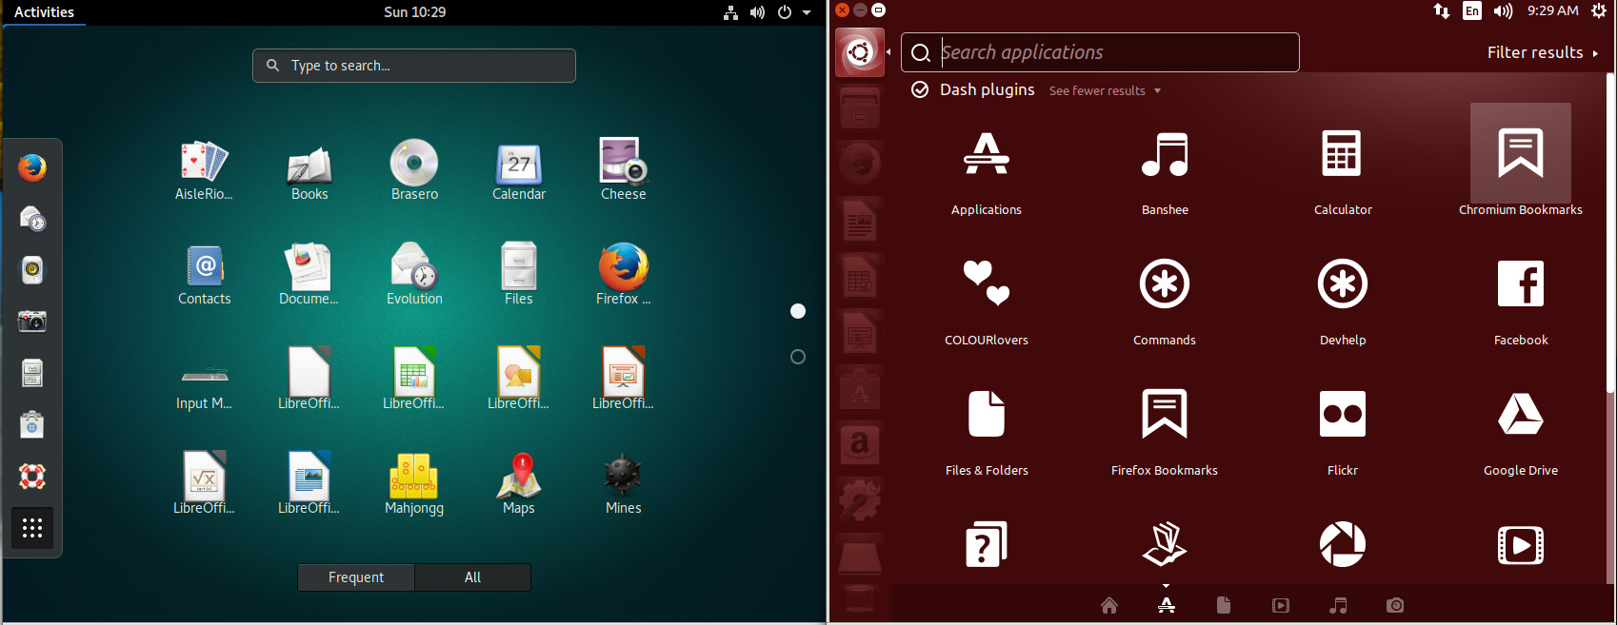
Task: Open the lifesaver Help icon in GNOME dock
Action: [32, 476]
